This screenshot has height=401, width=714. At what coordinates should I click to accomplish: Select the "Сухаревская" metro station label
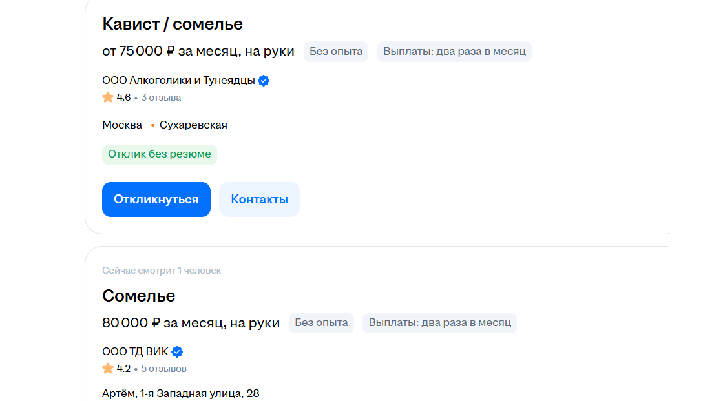point(193,125)
